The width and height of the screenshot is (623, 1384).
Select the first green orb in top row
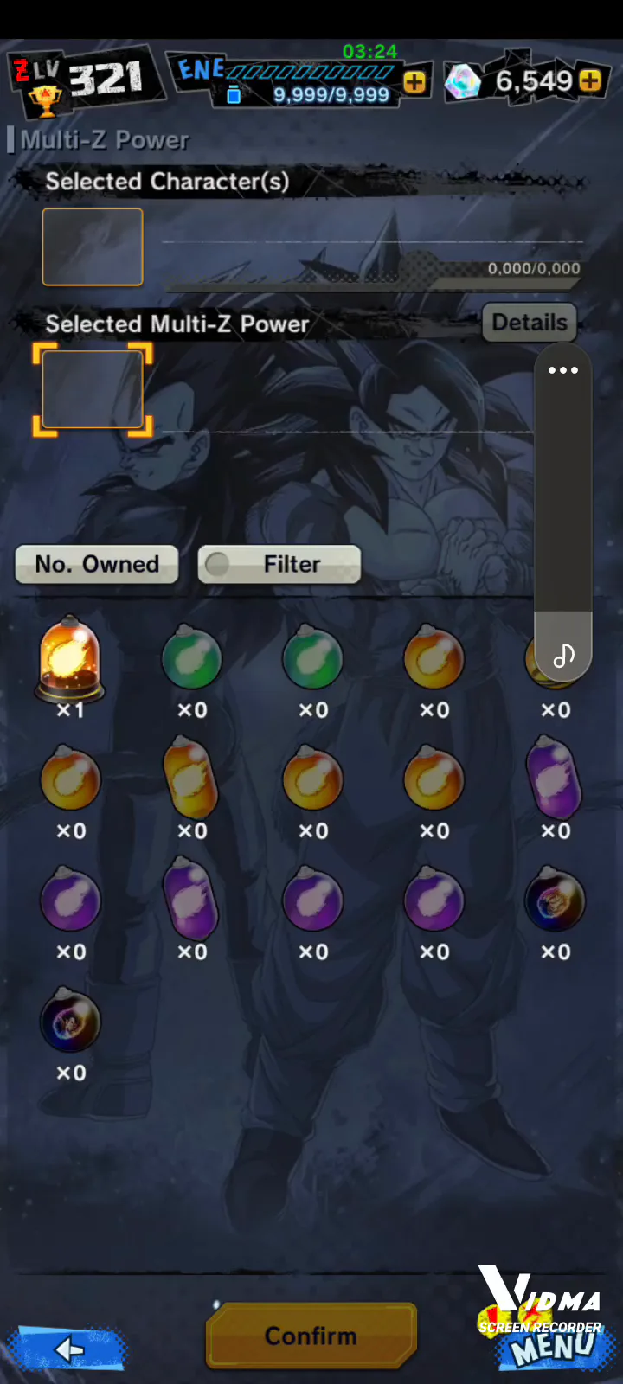(191, 659)
